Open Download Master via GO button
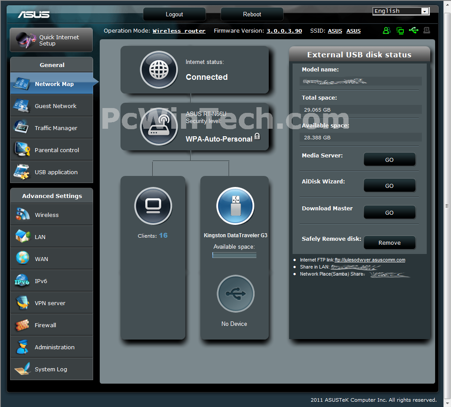Viewport: 451px width, 407px height. [390, 213]
